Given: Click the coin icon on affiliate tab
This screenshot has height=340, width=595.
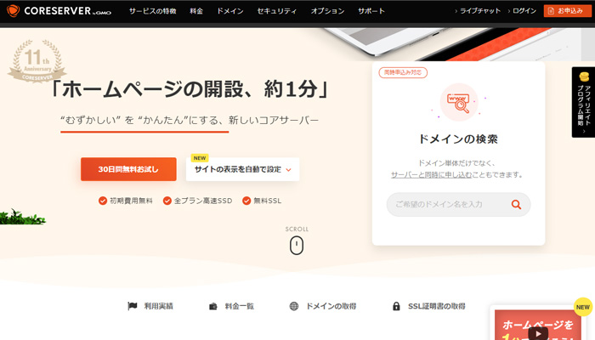Looking at the screenshot, I should click(x=584, y=77).
